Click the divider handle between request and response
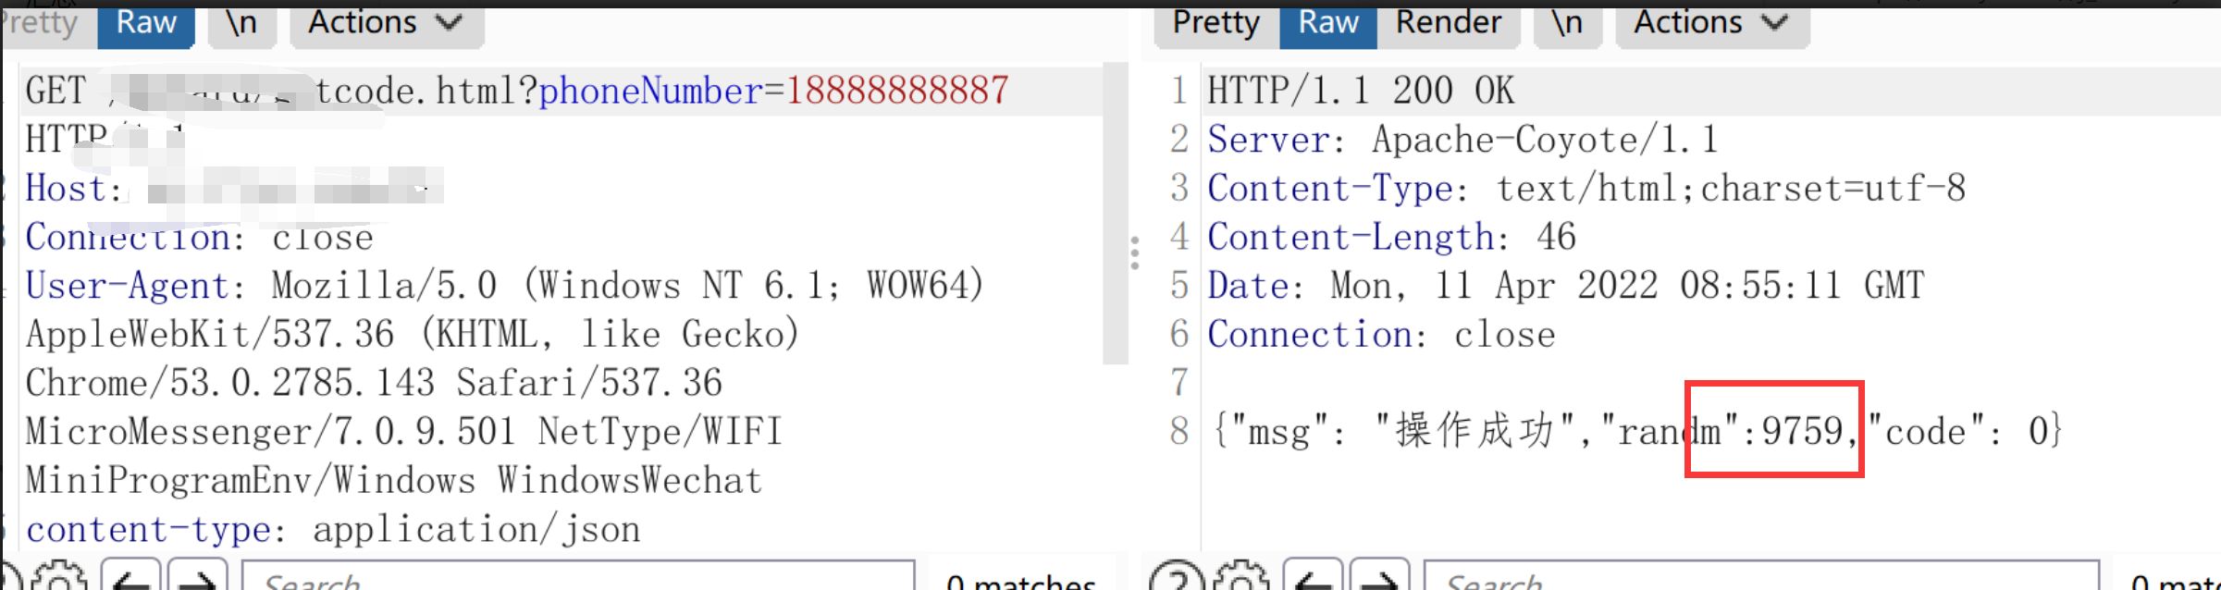2221x590 pixels. [1135, 252]
